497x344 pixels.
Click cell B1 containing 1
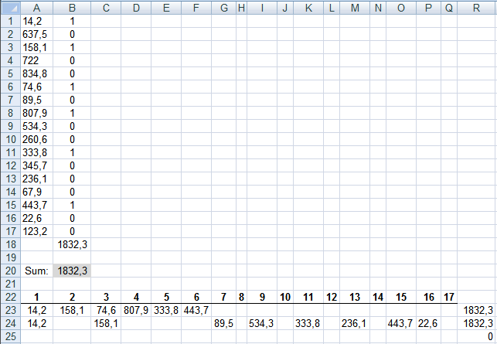pyautogui.click(x=72, y=21)
